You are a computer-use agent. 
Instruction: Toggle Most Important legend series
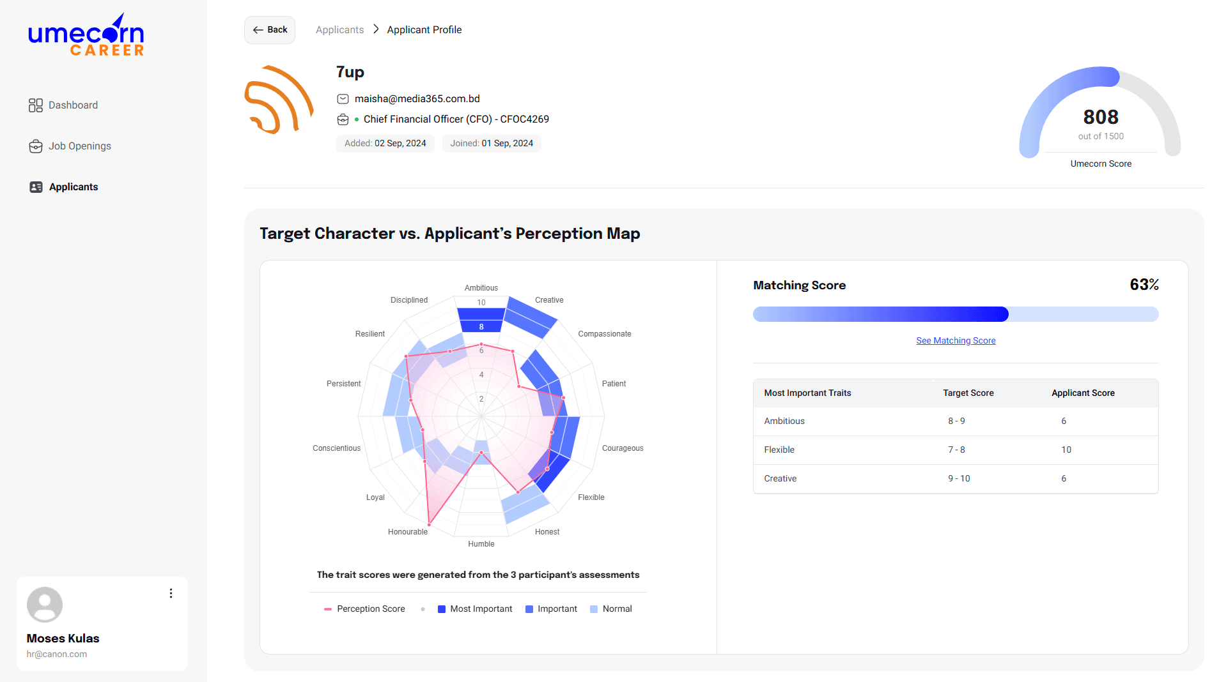[x=474, y=609]
